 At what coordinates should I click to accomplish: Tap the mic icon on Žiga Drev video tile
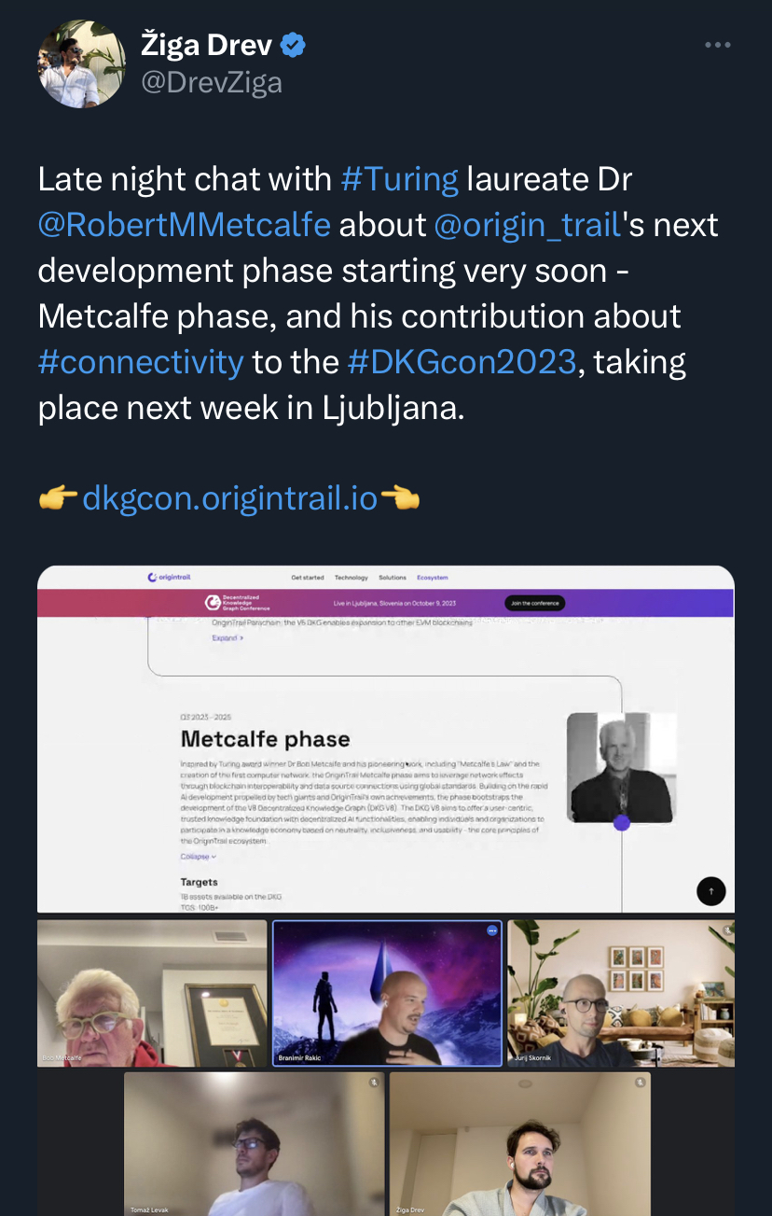(640, 1083)
